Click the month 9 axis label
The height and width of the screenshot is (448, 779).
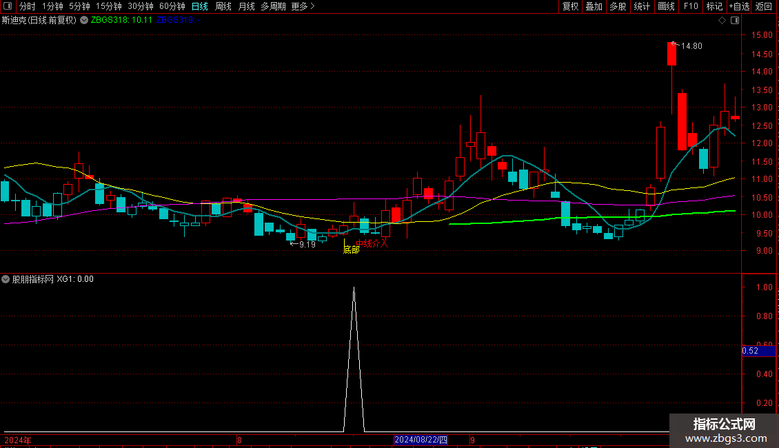[472, 440]
